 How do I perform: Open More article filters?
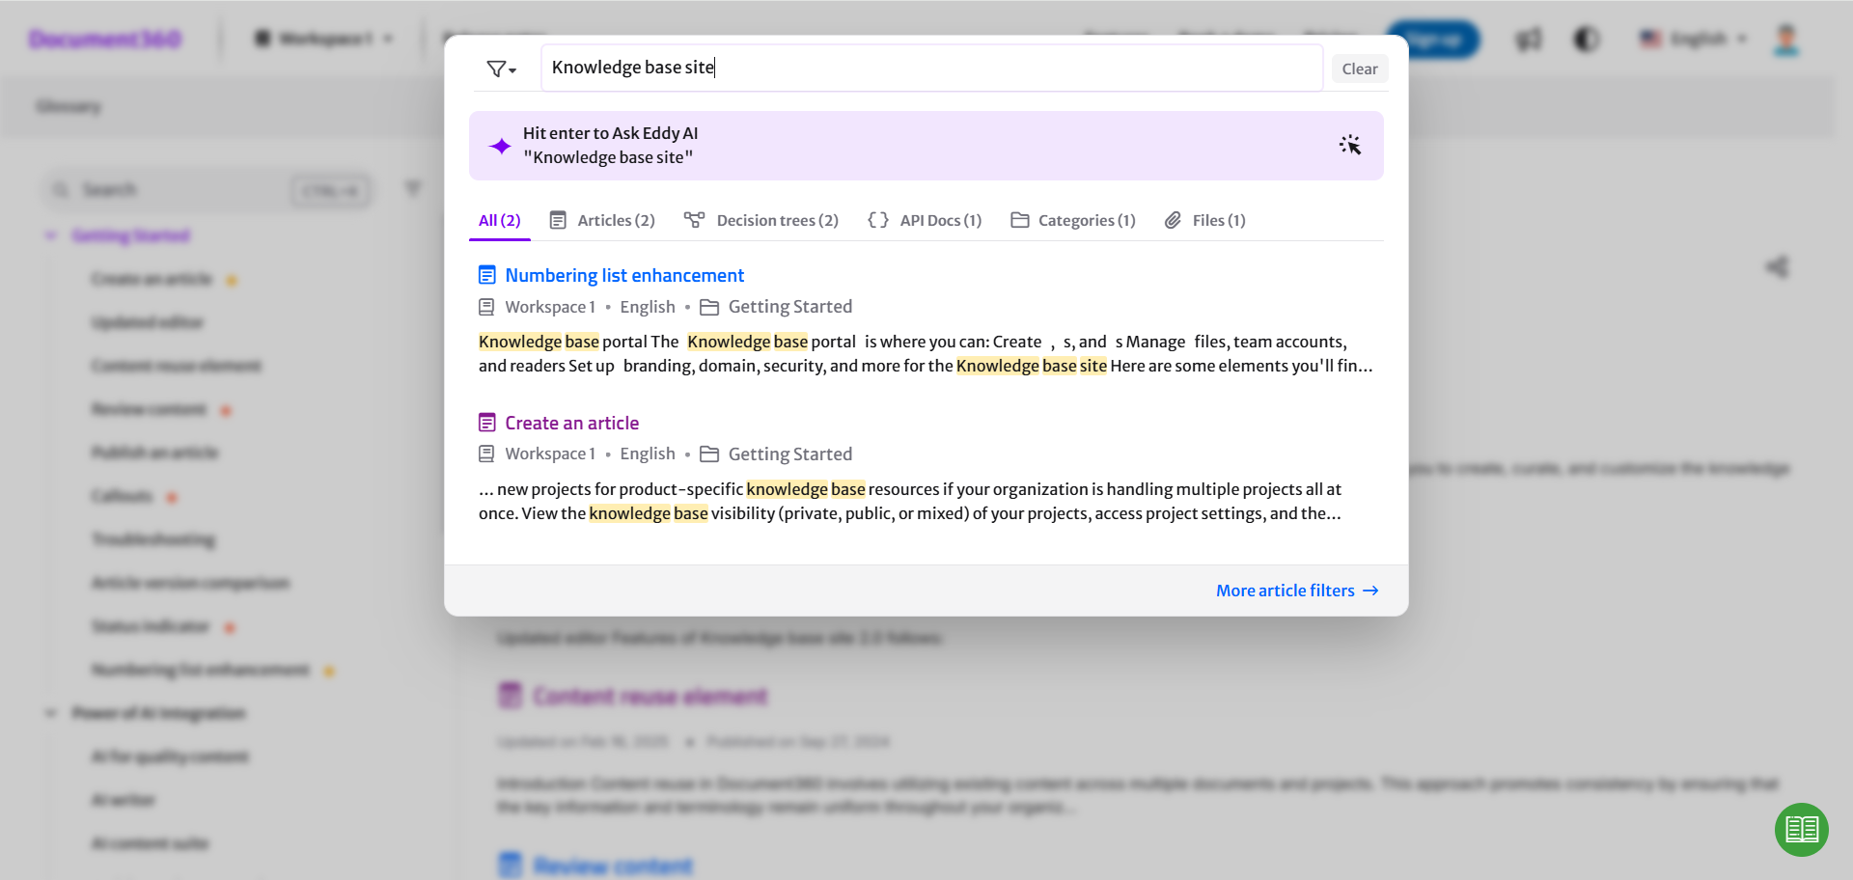1297,591
